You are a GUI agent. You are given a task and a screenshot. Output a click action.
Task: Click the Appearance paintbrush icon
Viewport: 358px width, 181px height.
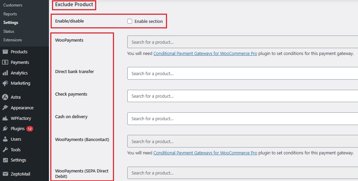click(5, 108)
